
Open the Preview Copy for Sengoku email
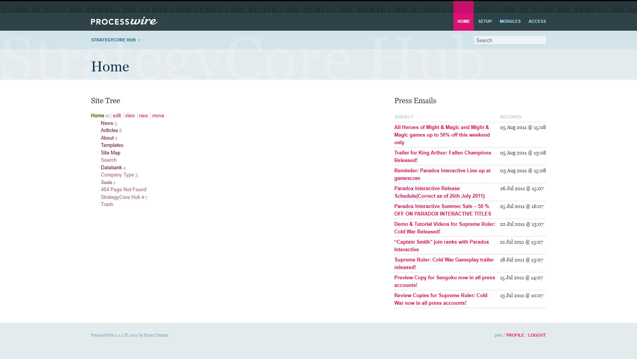445,282
